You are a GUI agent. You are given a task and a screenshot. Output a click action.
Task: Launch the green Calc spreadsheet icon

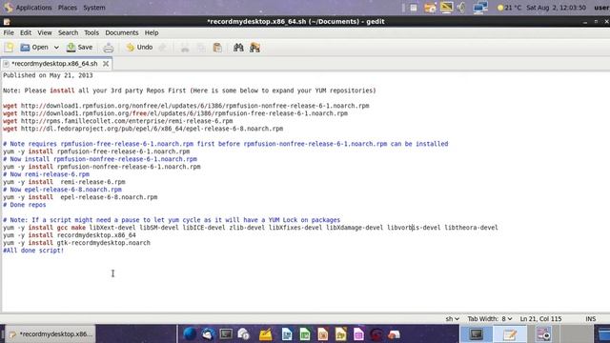click(305, 333)
